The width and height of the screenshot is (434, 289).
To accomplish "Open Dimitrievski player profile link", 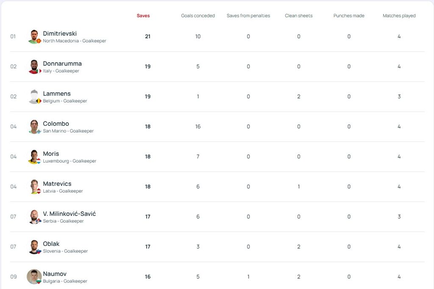I will coord(60,33).
